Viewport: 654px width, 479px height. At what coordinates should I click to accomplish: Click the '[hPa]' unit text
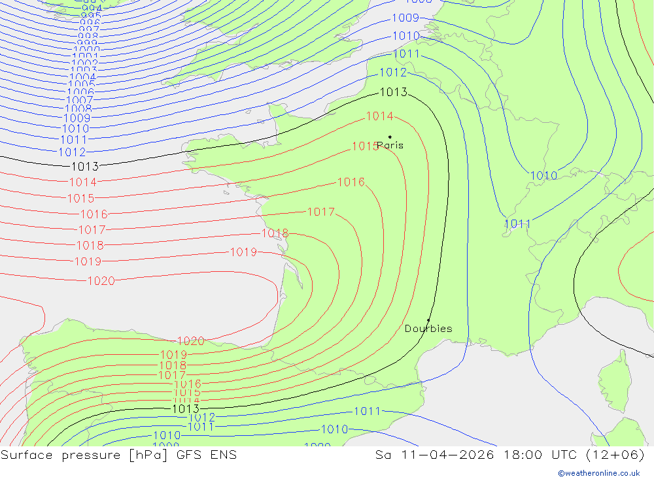[148, 455]
